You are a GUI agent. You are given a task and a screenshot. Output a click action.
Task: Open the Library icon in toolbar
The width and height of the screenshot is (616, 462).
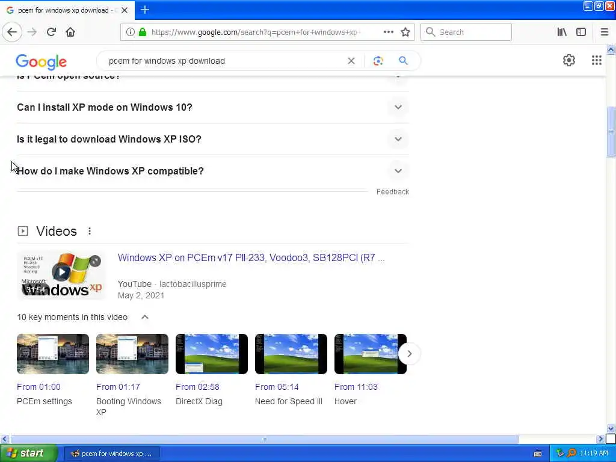click(562, 32)
